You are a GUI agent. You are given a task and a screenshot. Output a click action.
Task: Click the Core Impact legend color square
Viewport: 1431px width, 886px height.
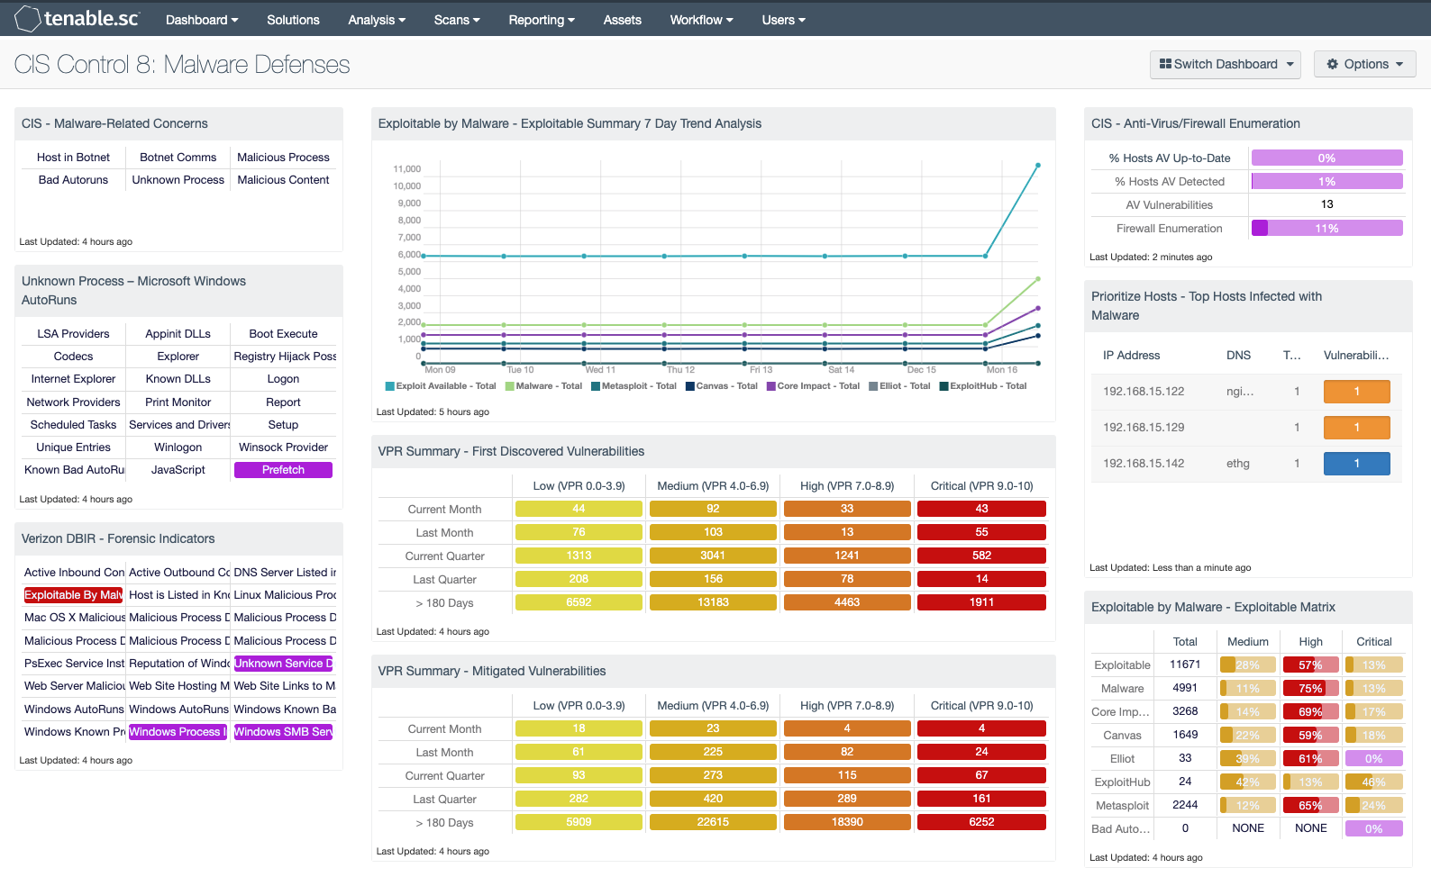(x=771, y=386)
